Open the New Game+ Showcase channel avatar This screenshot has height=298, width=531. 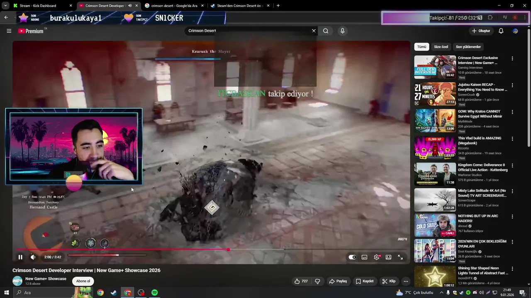17,281
